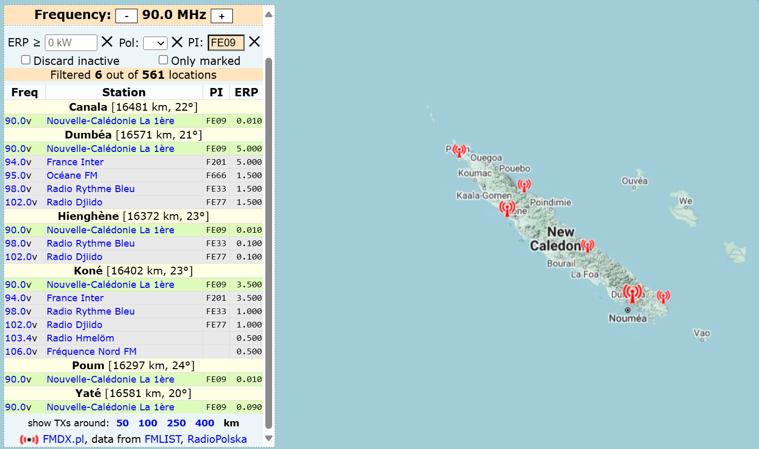Reset the polarization filter with X
Screen dimensions: 759x449
tap(177, 42)
